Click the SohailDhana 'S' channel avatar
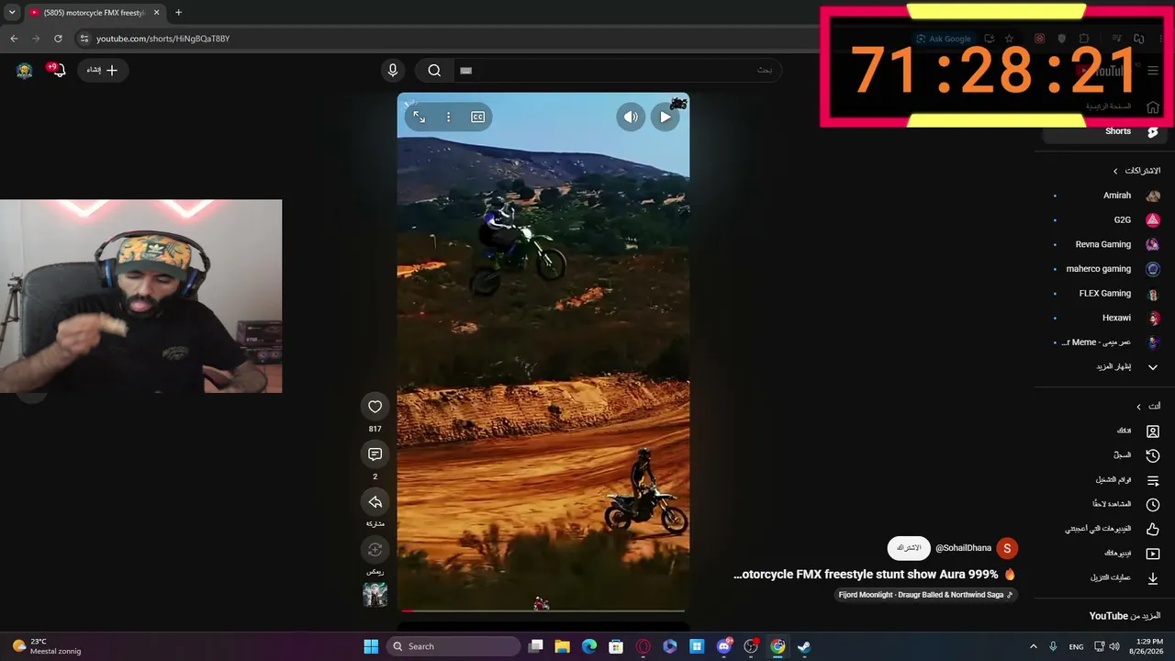1175x661 pixels. 1007,548
